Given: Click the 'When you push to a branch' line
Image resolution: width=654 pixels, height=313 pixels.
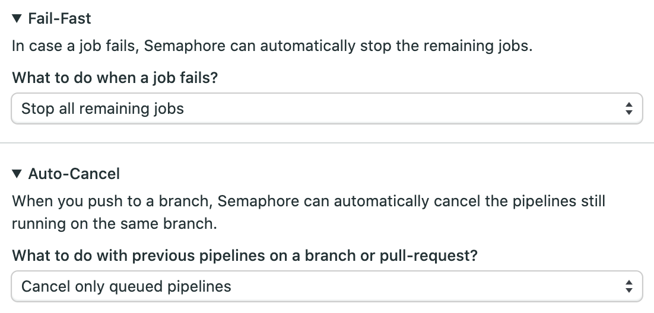Looking at the screenshot, I should [309, 201].
